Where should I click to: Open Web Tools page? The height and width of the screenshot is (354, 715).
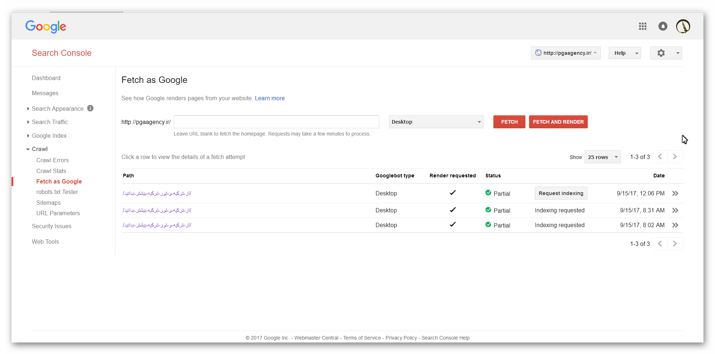click(45, 242)
